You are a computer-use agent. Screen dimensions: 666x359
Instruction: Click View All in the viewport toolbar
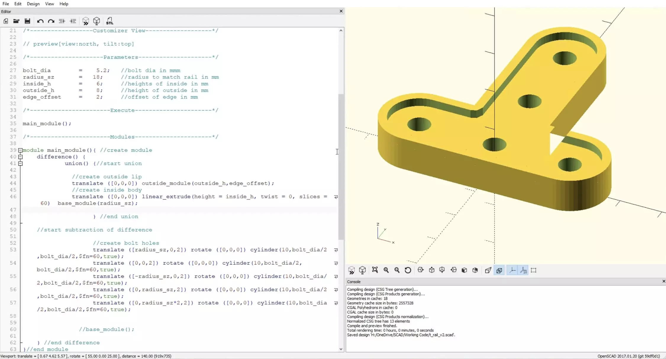coord(375,270)
